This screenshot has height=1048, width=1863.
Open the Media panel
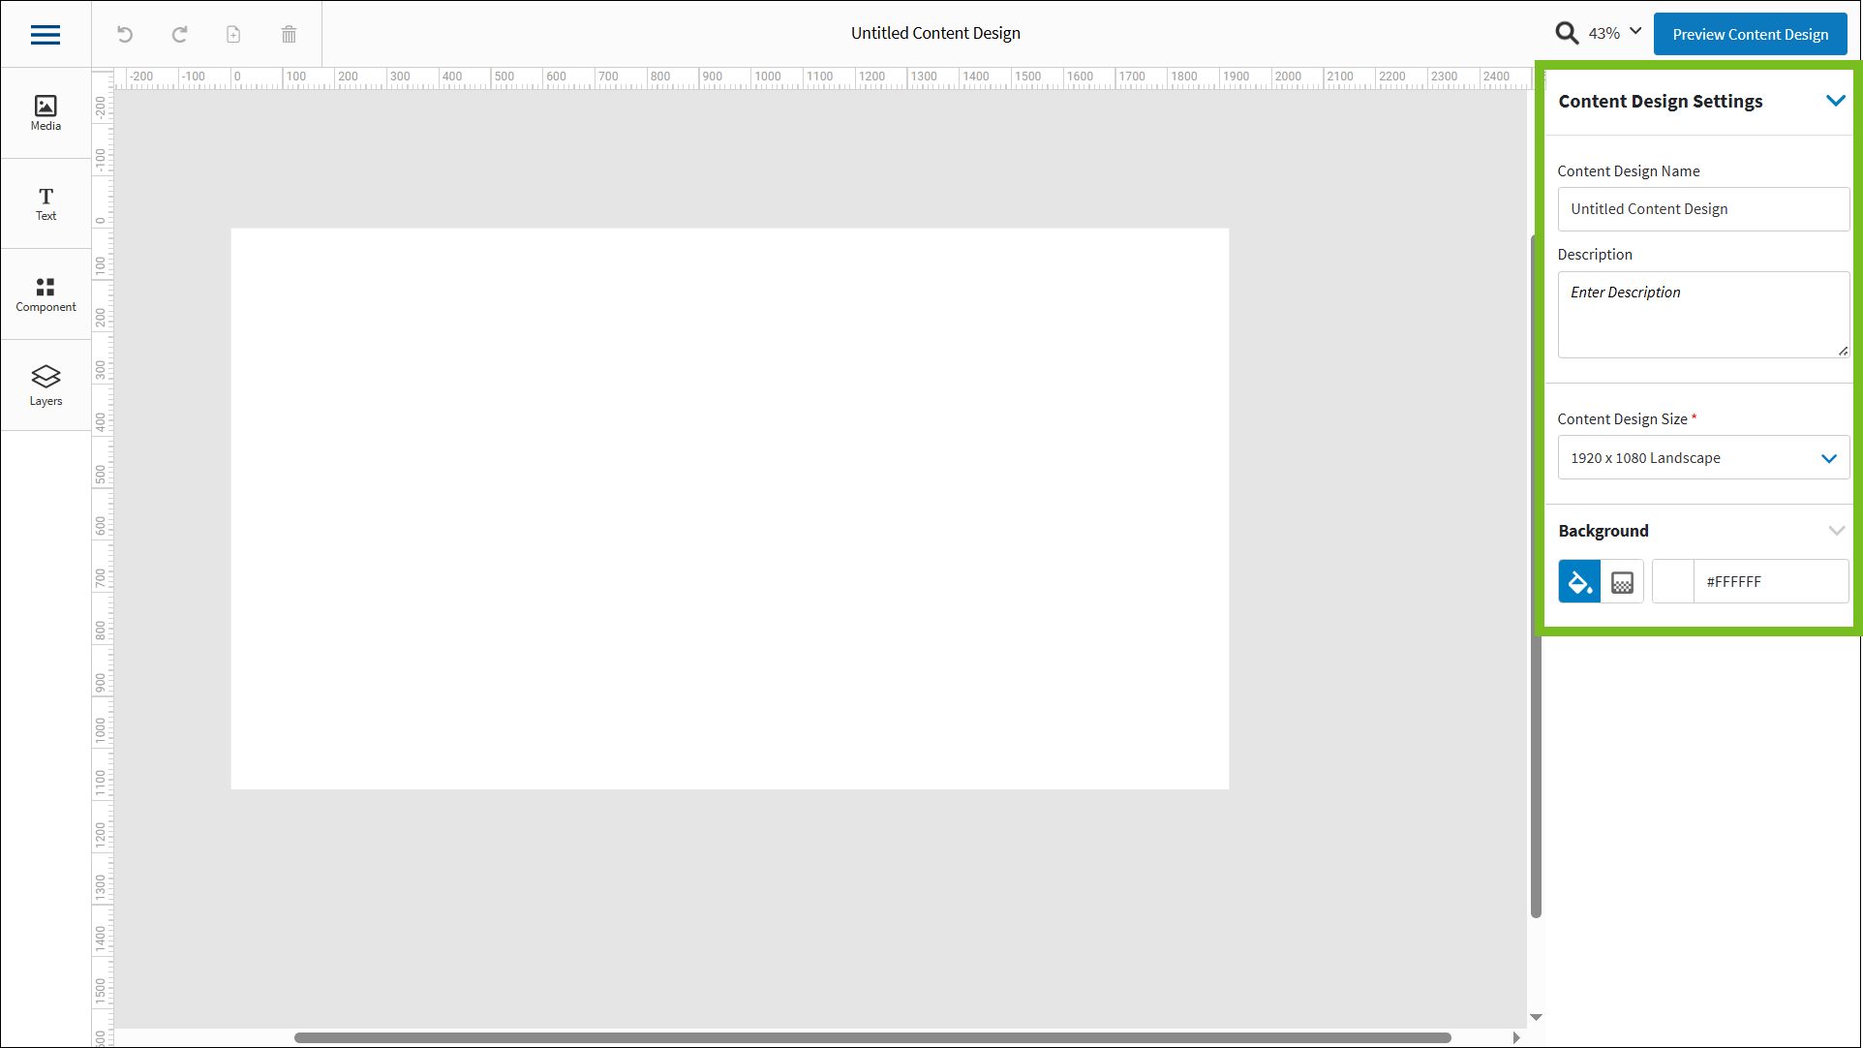coord(45,110)
